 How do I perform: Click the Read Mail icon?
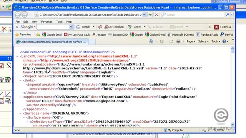click(171, 41)
